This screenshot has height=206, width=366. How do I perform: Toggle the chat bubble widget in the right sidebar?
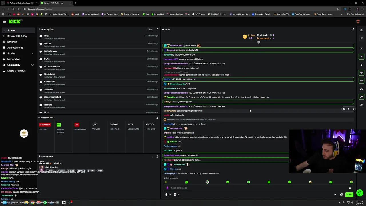[361, 73]
